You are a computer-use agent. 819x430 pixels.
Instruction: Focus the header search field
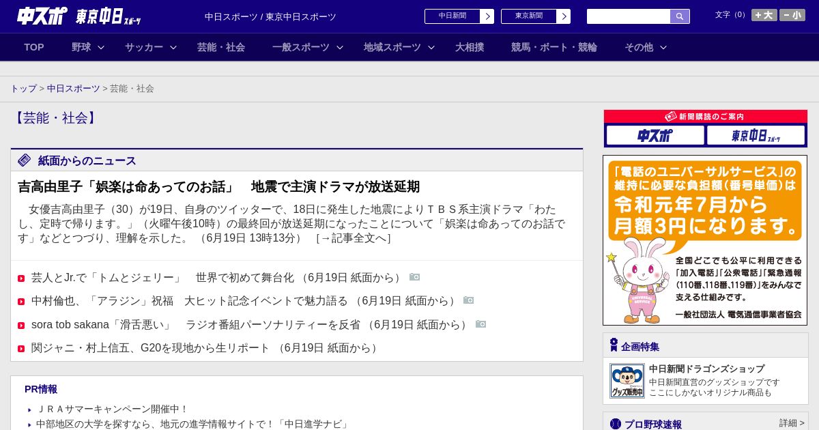coord(629,16)
